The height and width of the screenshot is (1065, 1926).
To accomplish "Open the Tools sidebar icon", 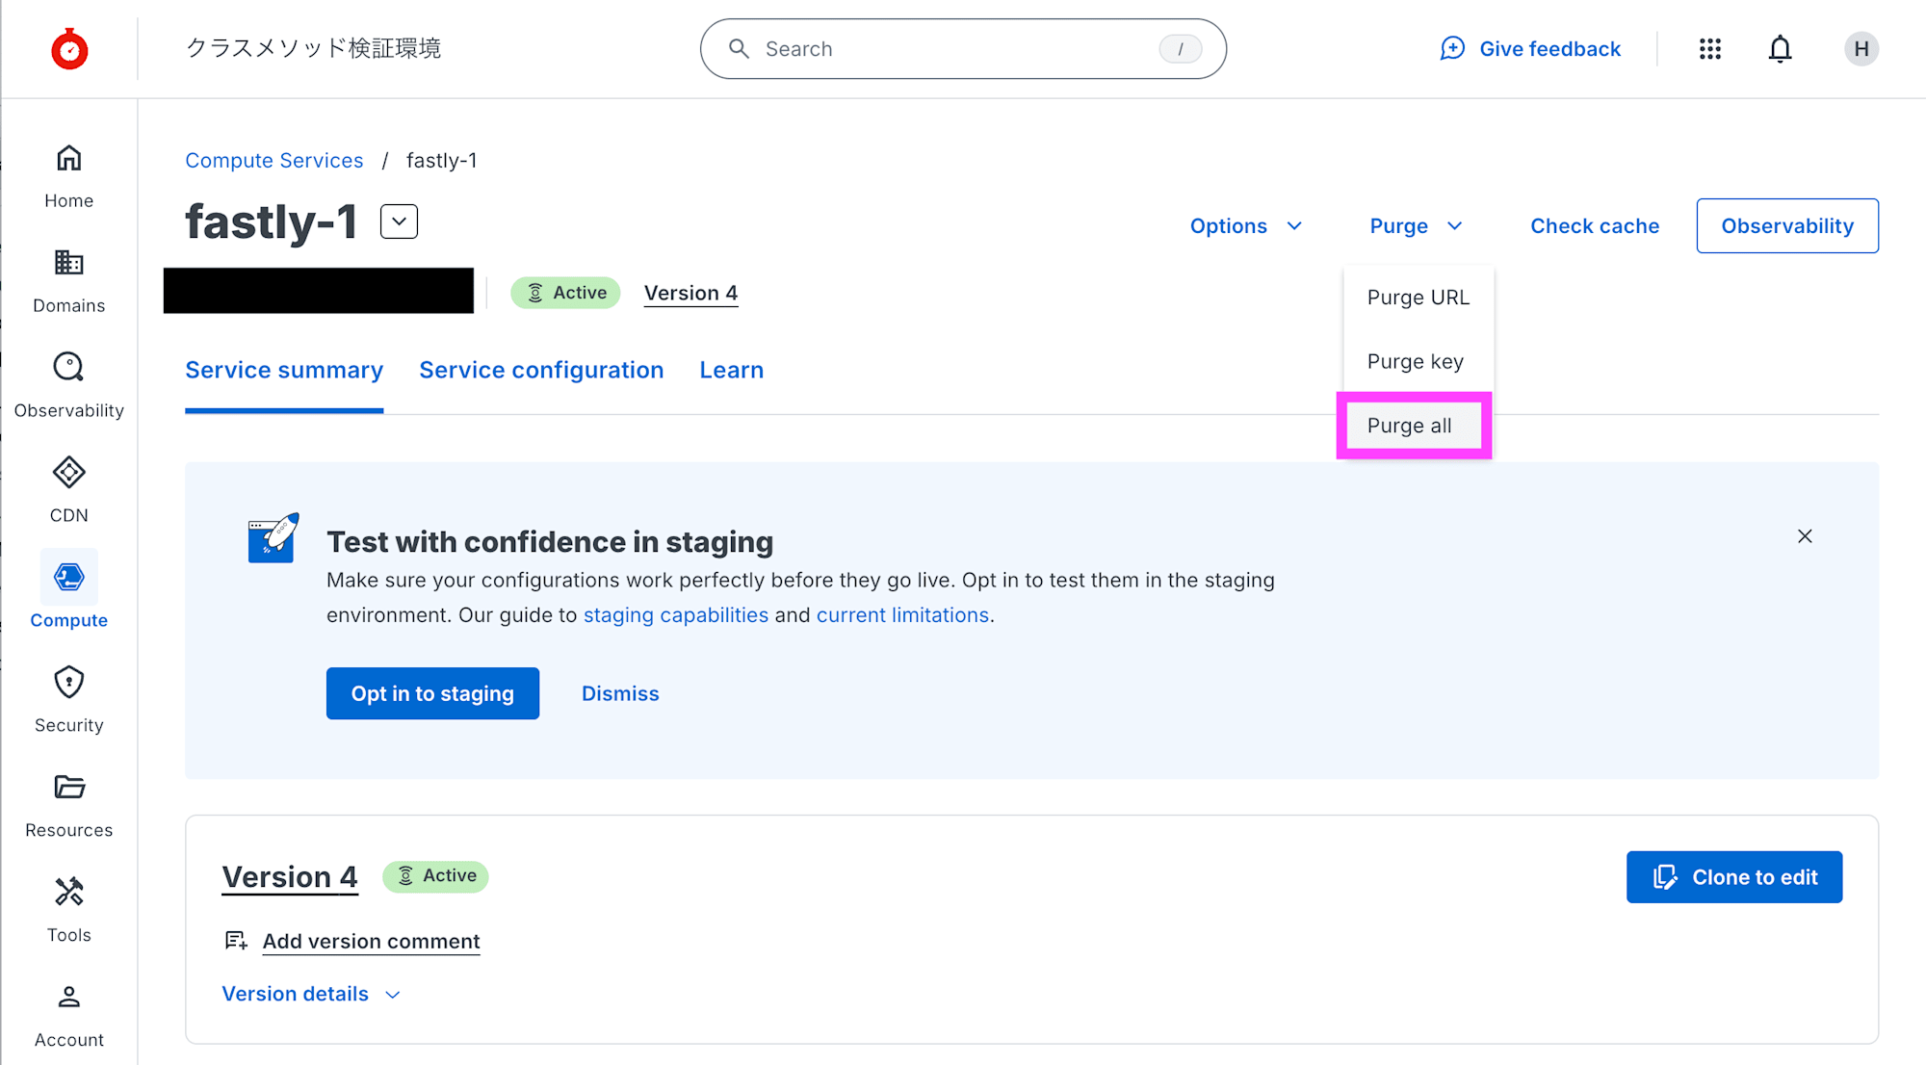I will tap(68, 893).
